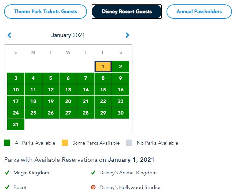Image resolution: width=236 pixels, height=194 pixels.
Task: Click the gray No Parks Available swatch
Action: tap(129, 143)
